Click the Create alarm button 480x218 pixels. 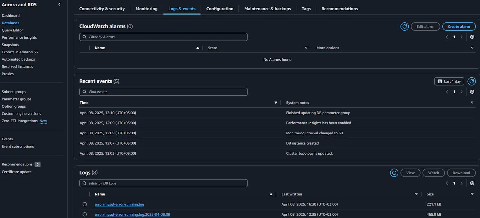click(x=459, y=26)
